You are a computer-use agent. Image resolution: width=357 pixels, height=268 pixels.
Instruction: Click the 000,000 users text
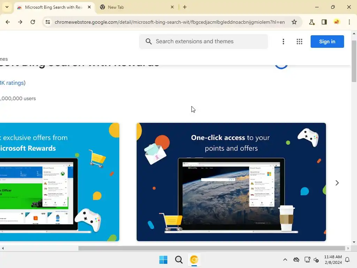coord(18,98)
